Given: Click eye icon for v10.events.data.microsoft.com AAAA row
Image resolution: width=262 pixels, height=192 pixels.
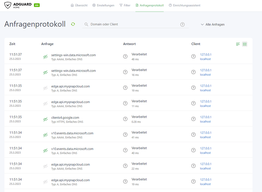Looking at the screenshot, I should 45,135.
